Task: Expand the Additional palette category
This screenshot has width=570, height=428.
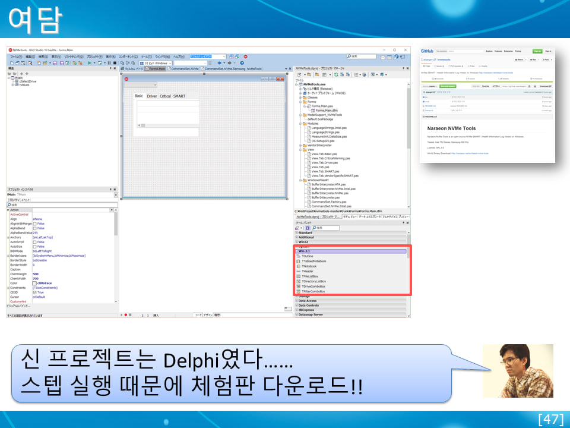Action: [296, 237]
